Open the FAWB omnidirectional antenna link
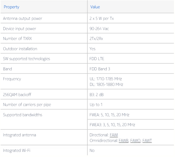The width and height of the screenshot is (175, 157). 124,141
